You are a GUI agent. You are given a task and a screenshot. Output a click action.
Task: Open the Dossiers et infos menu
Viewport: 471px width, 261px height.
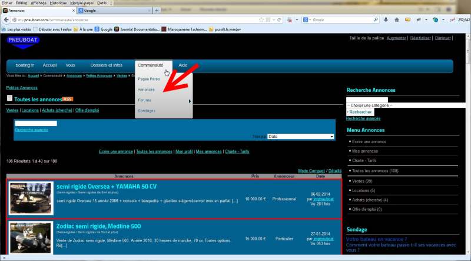coord(106,65)
